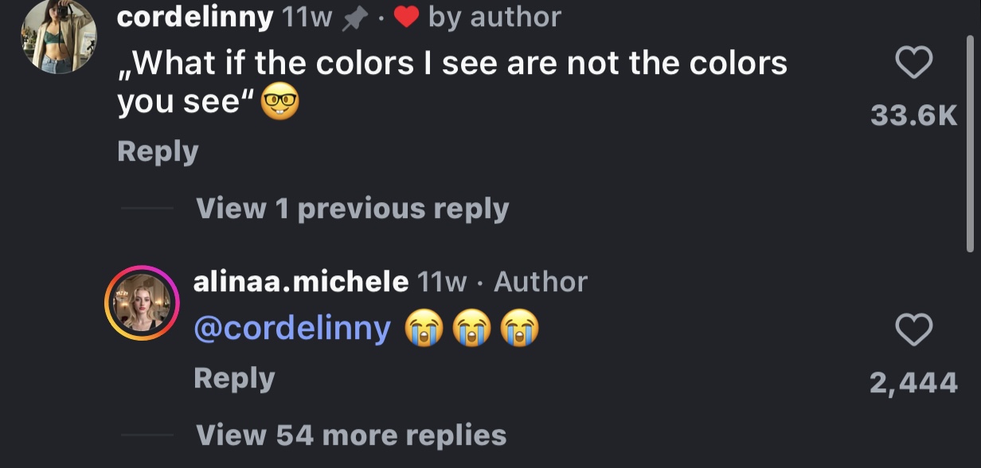This screenshot has height=468, width=981.
Task: Open the cordelinny username link
Action: tap(195, 18)
